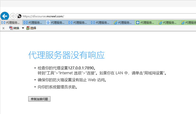Click the greyed Forward arrow button
The height and width of the screenshot is (114, 196).
point(13,16)
